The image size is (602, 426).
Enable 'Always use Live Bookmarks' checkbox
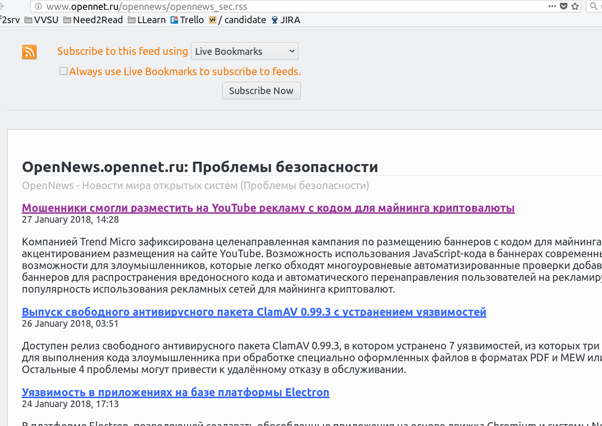[x=63, y=71]
